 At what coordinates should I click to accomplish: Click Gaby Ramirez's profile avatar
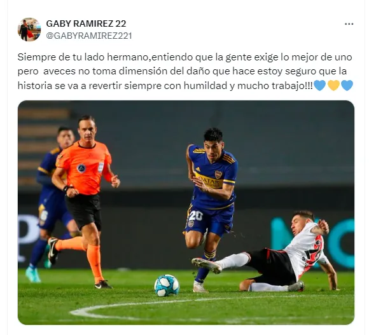pyautogui.click(x=29, y=29)
